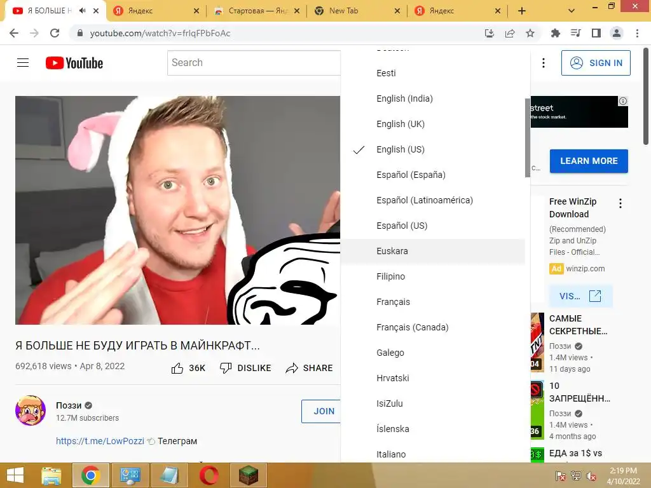Click SIGN IN button
Viewport: 651px width, 488px height.
596,63
